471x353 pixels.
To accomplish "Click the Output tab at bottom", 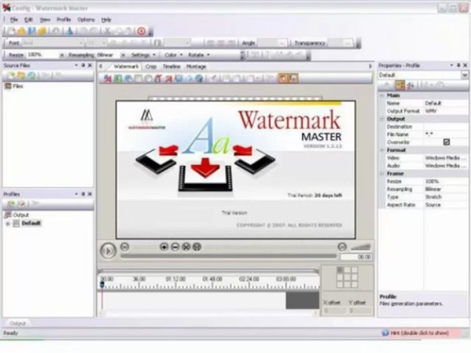I will 18,323.
